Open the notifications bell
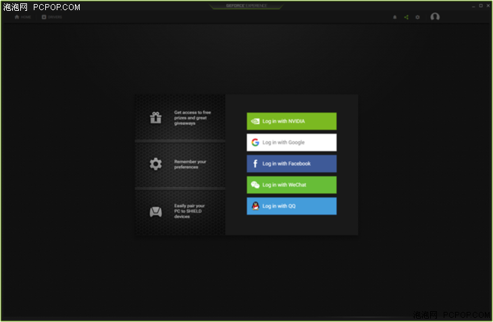 (395, 17)
